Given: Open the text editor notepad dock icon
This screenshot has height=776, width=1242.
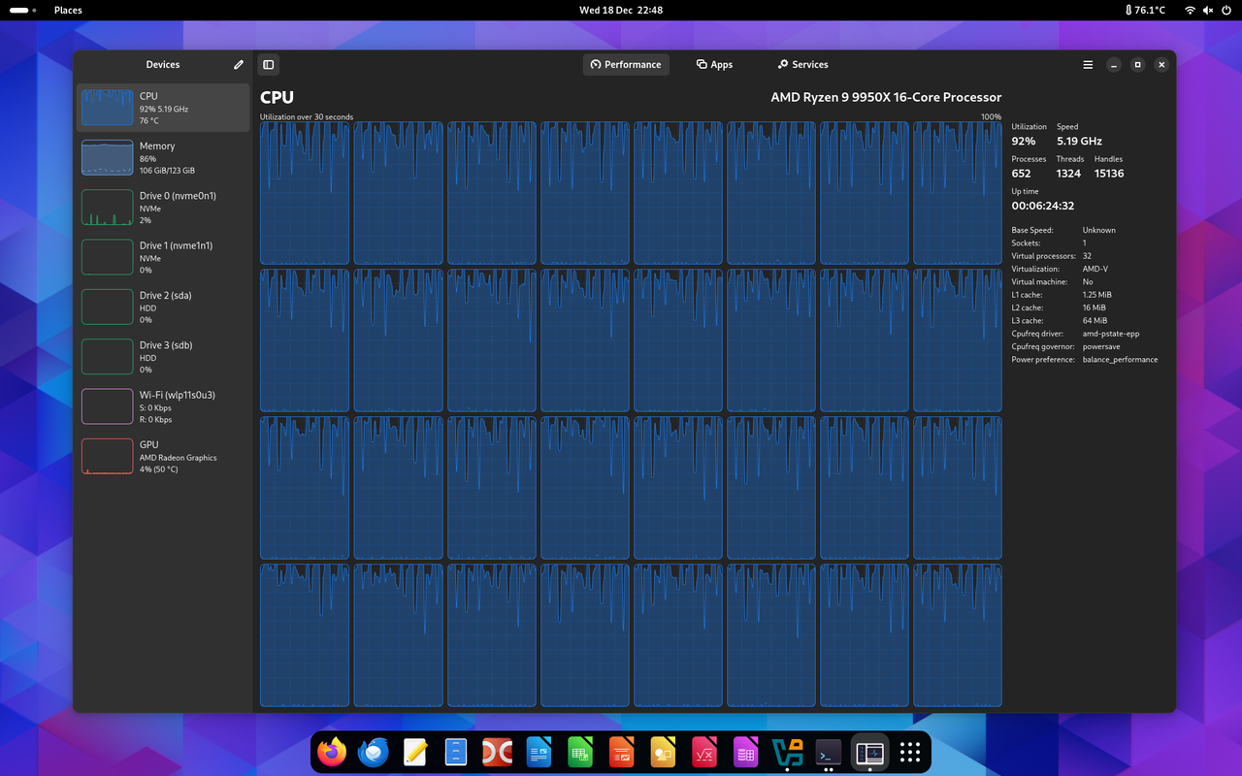Looking at the screenshot, I should 414,752.
